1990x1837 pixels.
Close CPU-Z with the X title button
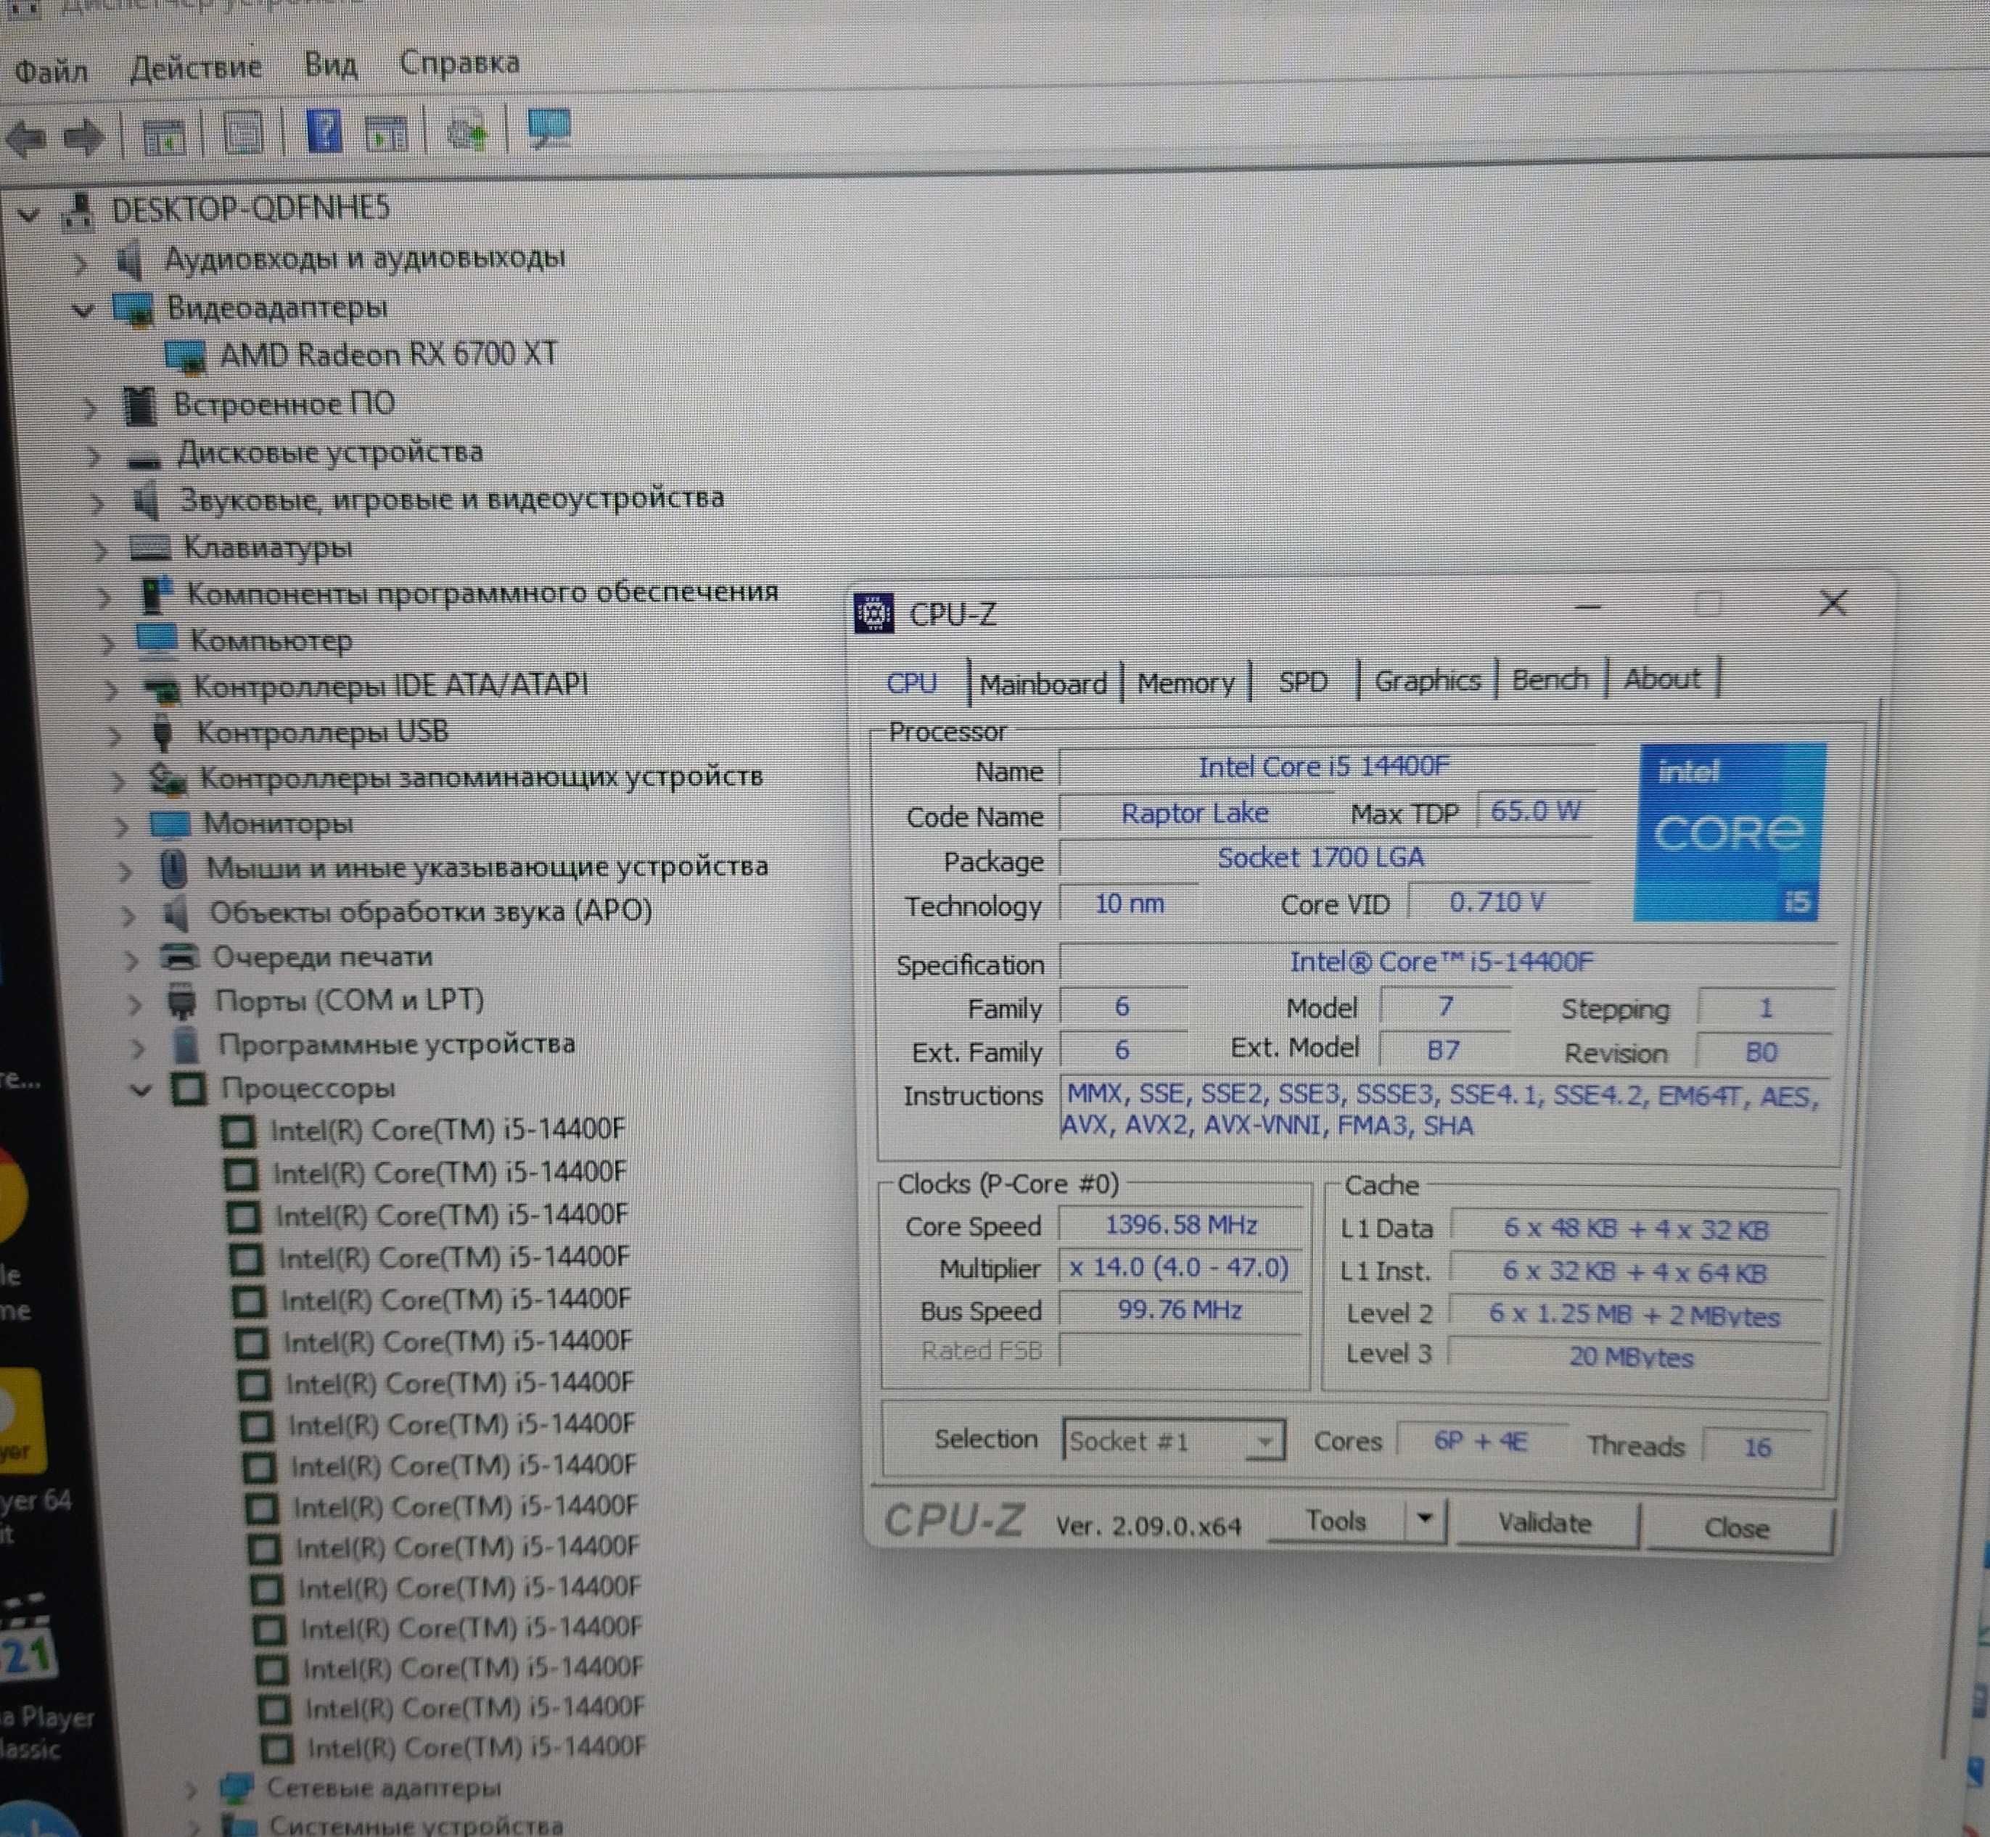(1833, 603)
